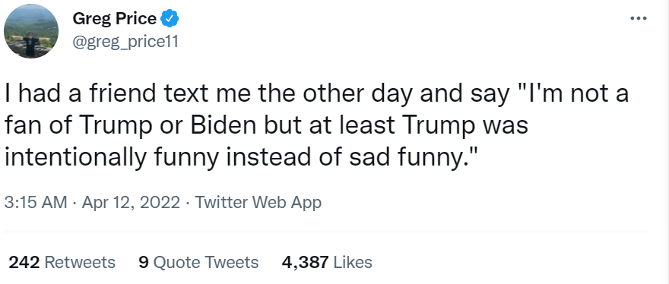Click the number 242 retweet count
669x284 pixels.
[x=24, y=262]
